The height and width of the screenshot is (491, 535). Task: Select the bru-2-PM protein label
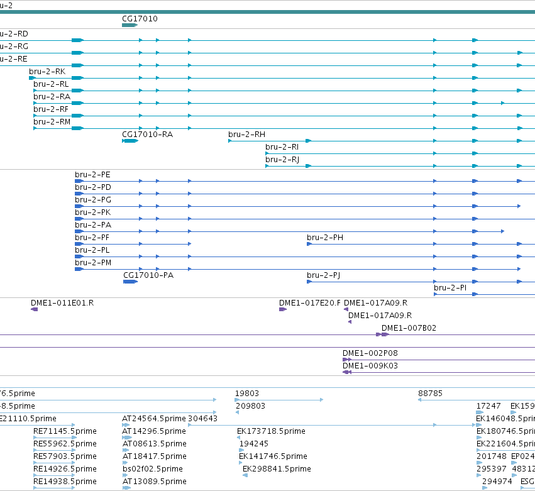tap(93, 263)
